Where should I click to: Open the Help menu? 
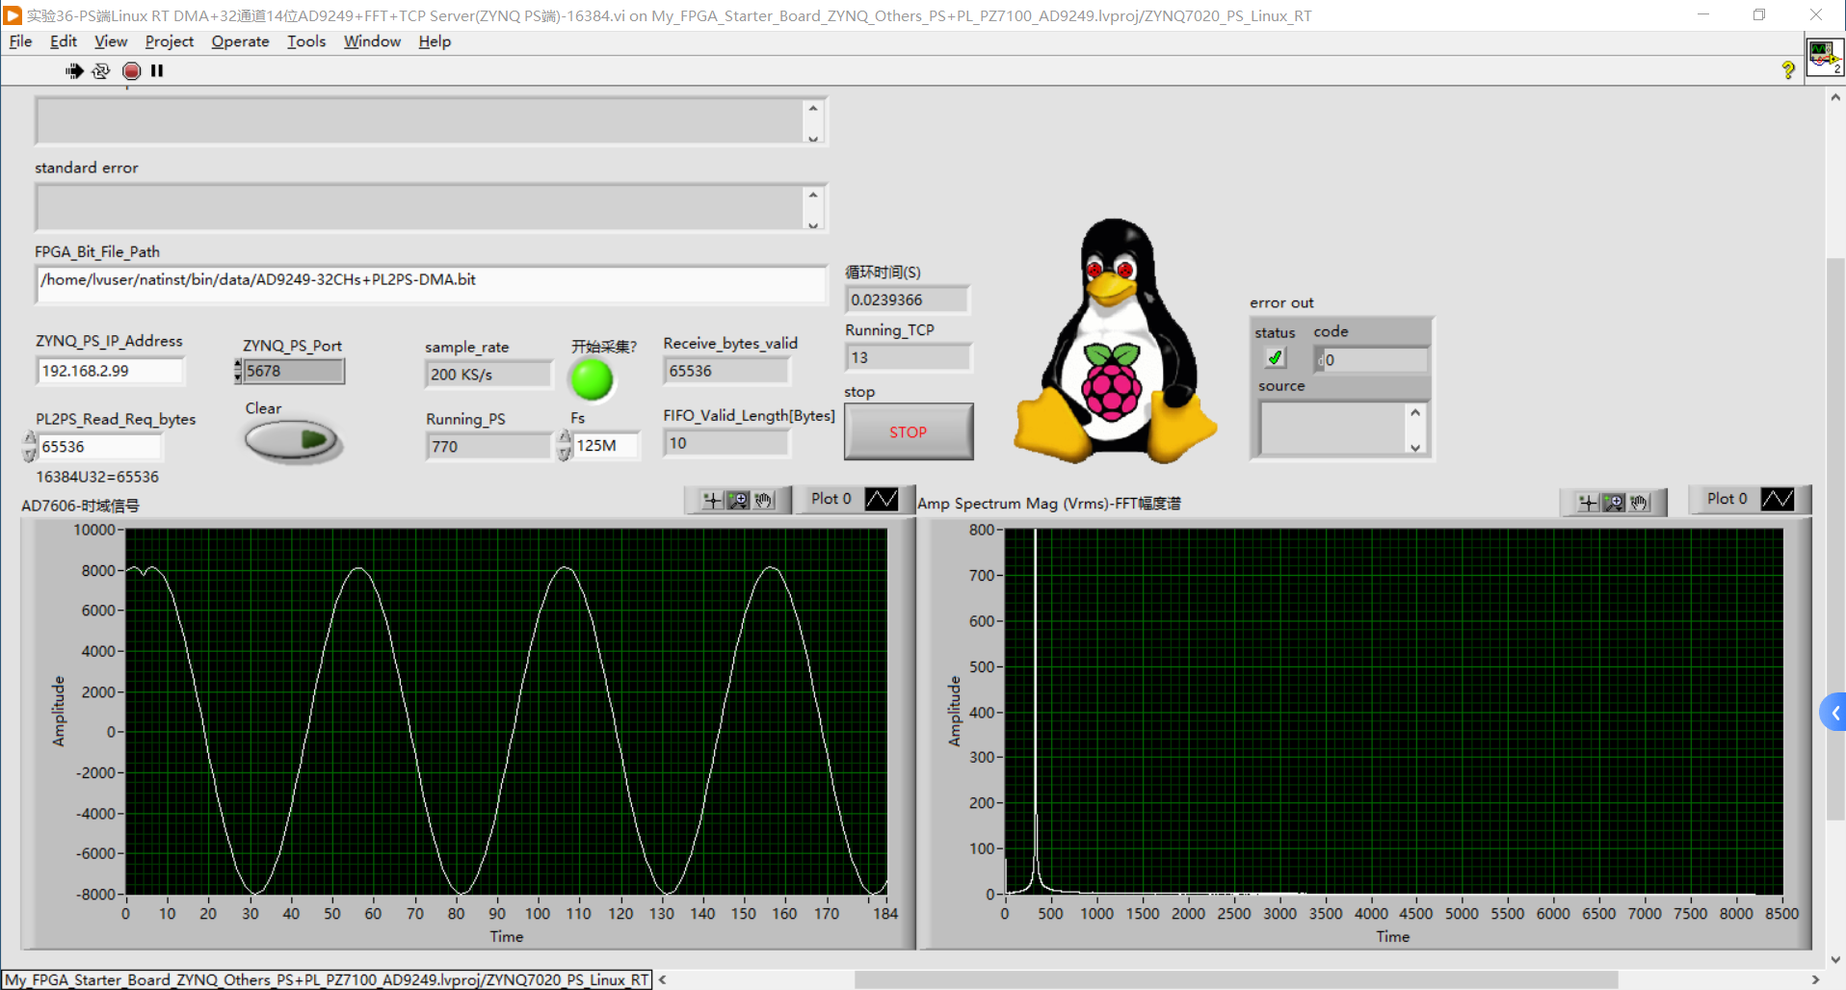[x=435, y=41]
